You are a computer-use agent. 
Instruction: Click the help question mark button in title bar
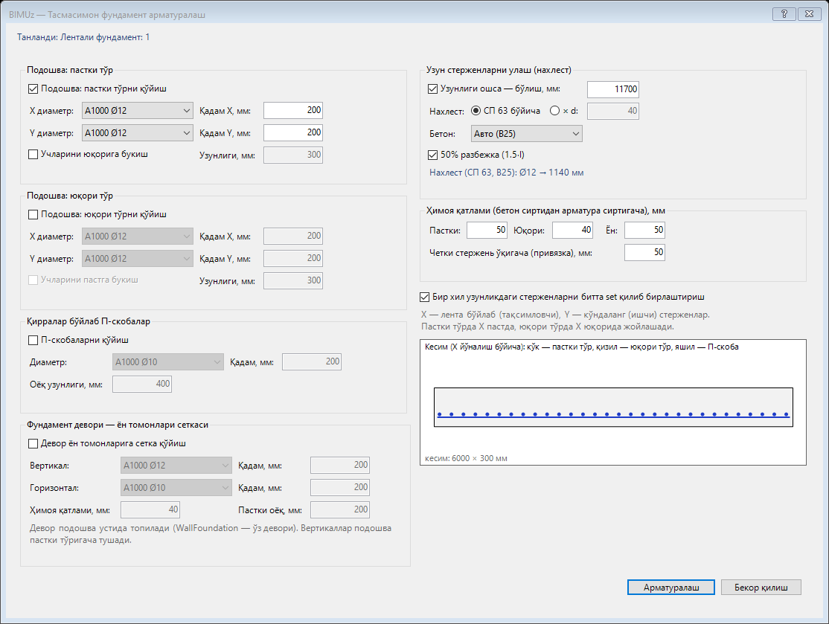click(784, 14)
